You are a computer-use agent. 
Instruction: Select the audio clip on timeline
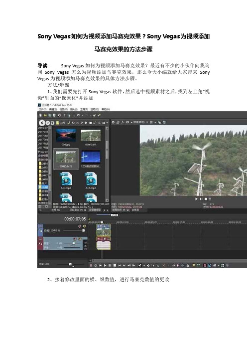coord(104,243)
